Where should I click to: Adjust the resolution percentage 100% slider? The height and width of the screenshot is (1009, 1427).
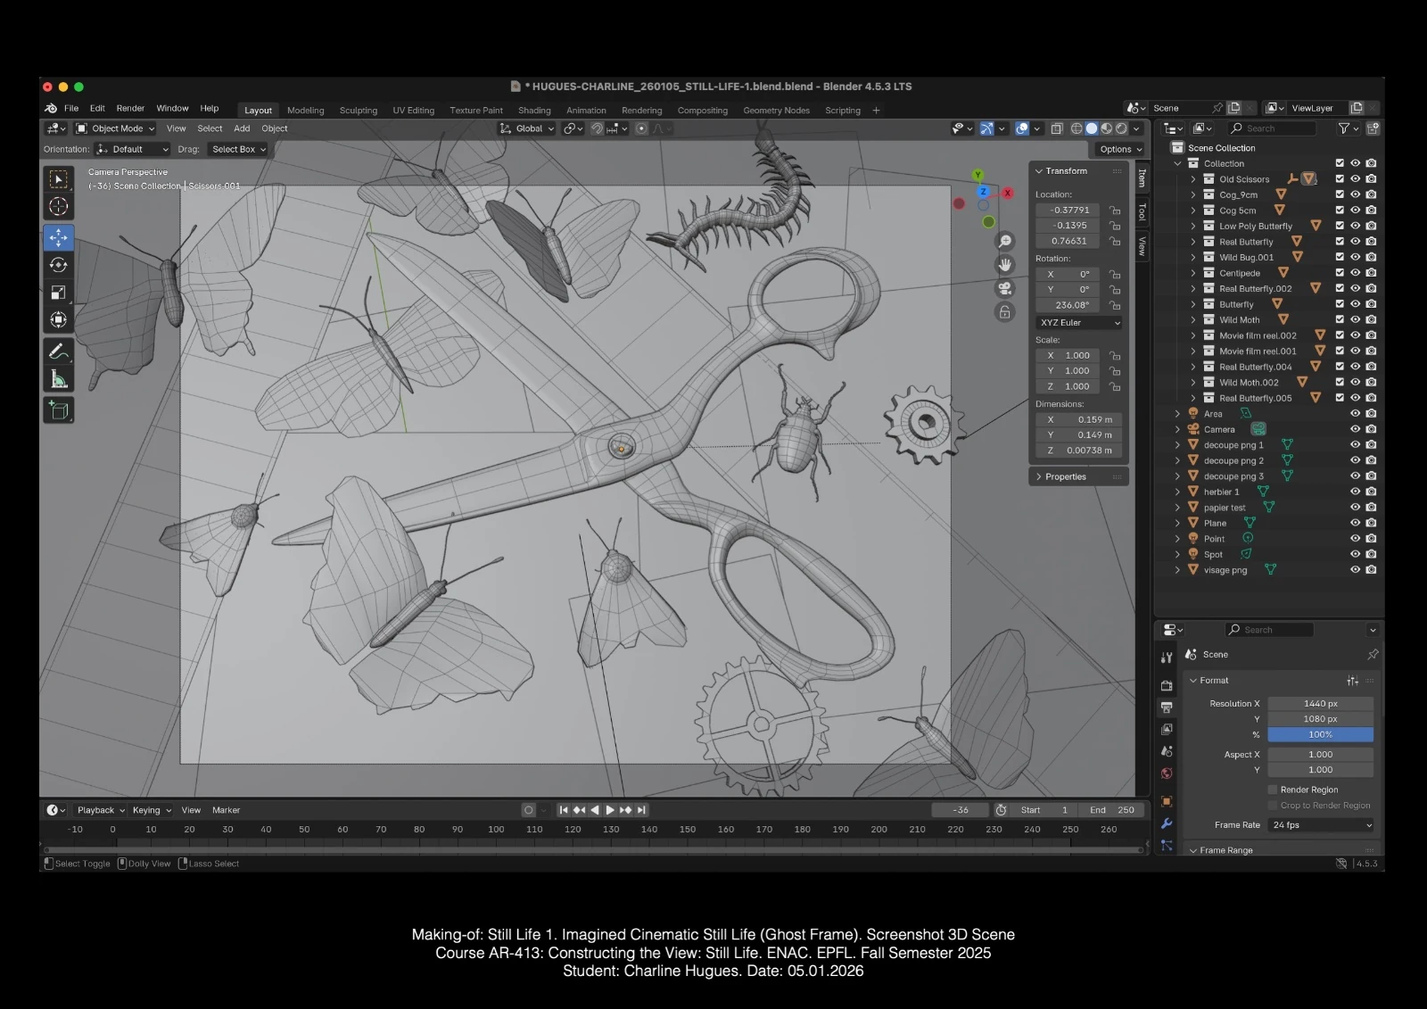pyautogui.click(x=1321, y=734)
